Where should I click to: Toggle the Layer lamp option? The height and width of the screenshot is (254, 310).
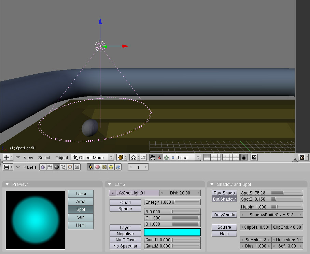coord(125,227)
